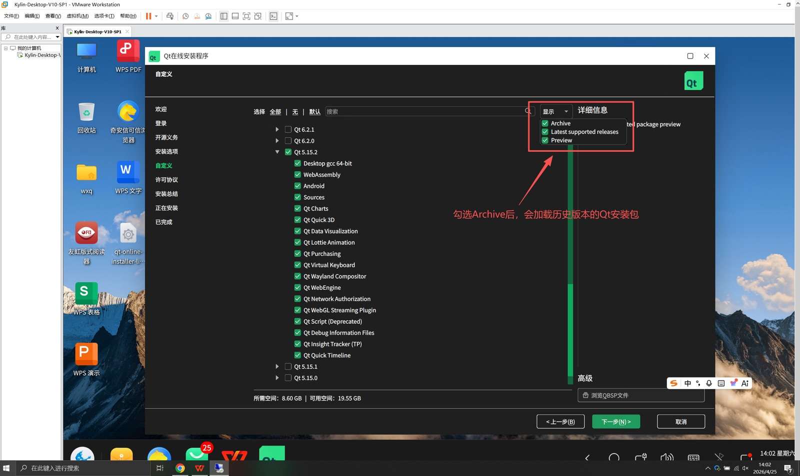Screen dimensions: 800x476
Task: Uncheck the WebAssembly component
Action: (297, 174)
